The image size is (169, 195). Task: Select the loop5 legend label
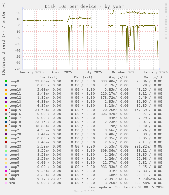pyautogui.click(x=14, y=159)
